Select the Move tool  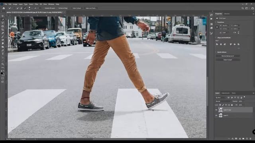pyautogui.click(x=3, y=16)
